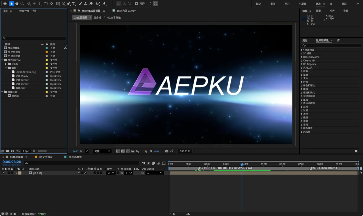Toggle motion blur enable in the timeline
Viewport: 363px width, 216px height.
pos(159,163)
